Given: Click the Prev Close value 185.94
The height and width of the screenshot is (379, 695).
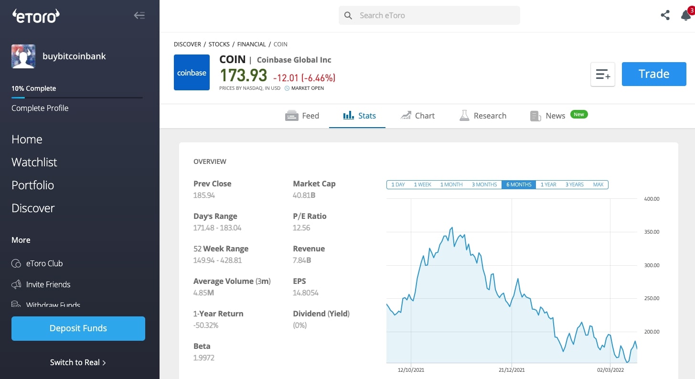Looking at the screenshot, I should click(204, 195).
